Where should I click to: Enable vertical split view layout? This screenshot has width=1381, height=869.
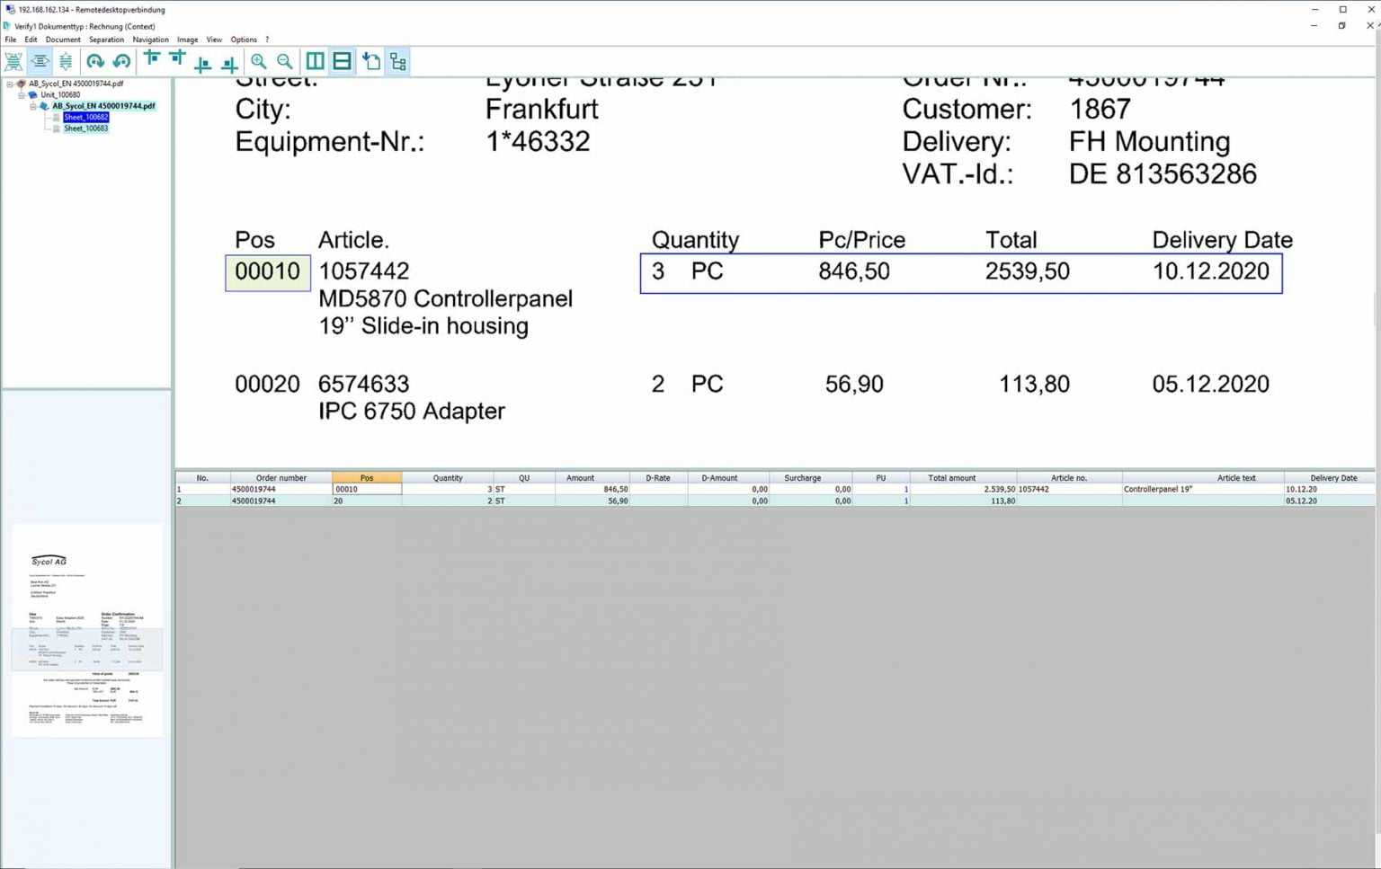[x=315, y=61]
